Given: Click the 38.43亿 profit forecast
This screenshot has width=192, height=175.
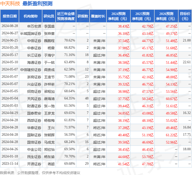Looking at the screenshot, I should tap(124, 26).
